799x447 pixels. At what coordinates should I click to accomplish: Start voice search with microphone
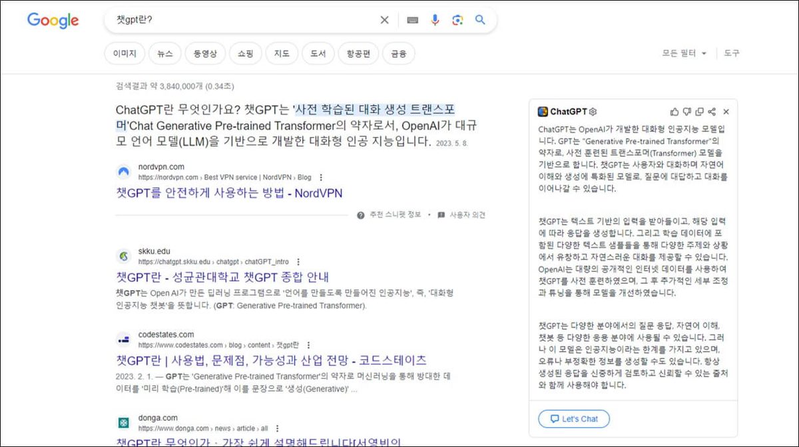(435, 20)
